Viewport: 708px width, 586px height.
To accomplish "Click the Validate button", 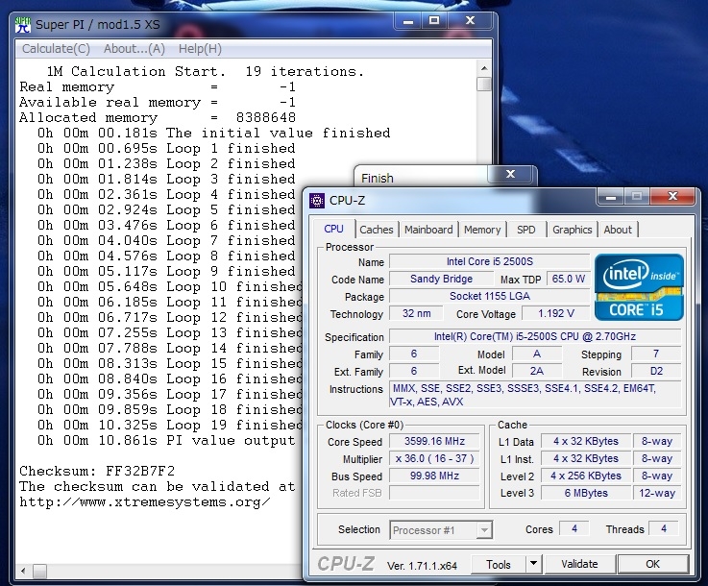I will click(579, 564).
